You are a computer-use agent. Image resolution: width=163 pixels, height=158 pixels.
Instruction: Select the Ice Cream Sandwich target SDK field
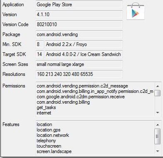(x=83, y=54)
